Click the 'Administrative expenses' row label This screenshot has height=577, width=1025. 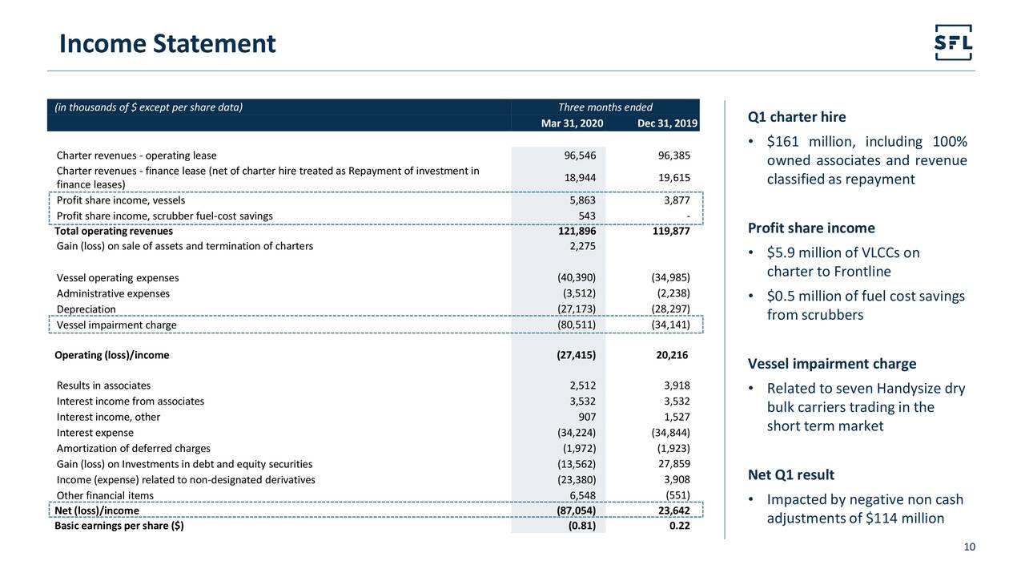113,293
